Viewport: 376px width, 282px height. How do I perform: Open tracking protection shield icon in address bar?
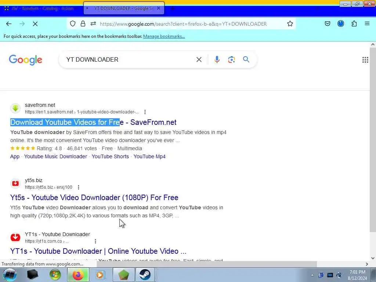pos(73,23)
